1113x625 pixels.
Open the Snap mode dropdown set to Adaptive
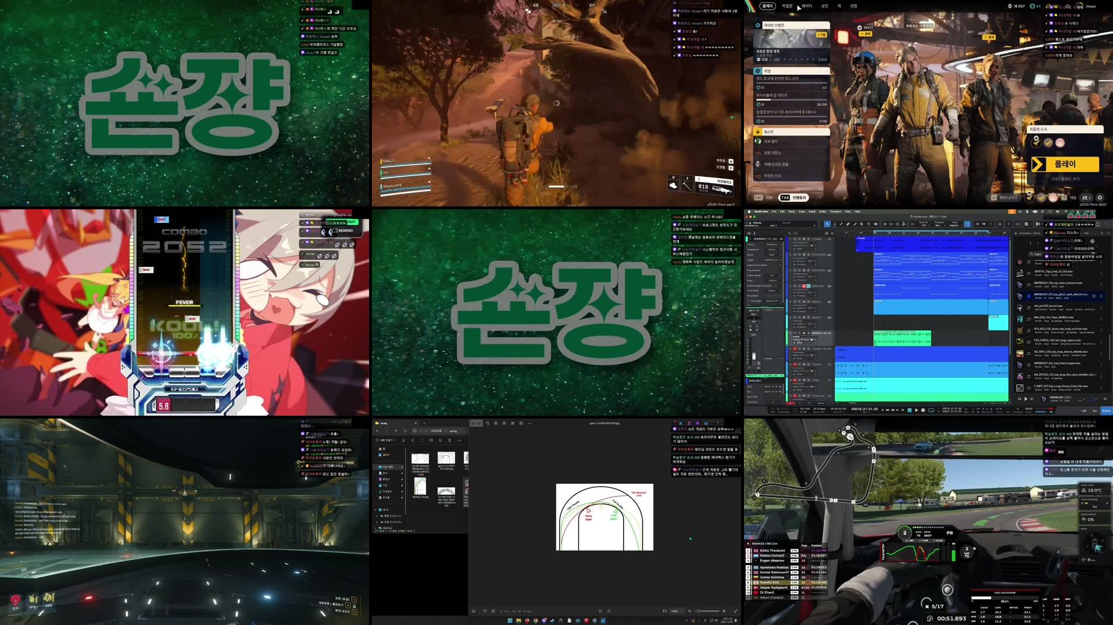pos(955,226)
